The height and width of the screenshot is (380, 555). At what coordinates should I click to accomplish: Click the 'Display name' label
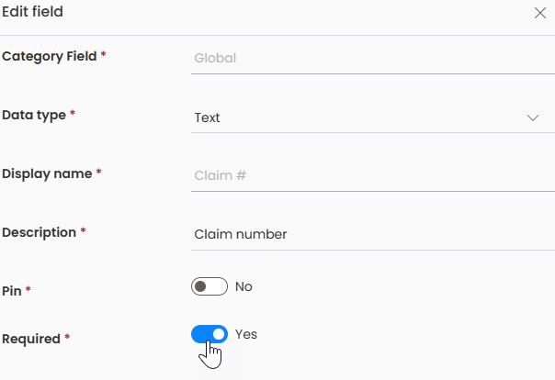coord(47,173)
